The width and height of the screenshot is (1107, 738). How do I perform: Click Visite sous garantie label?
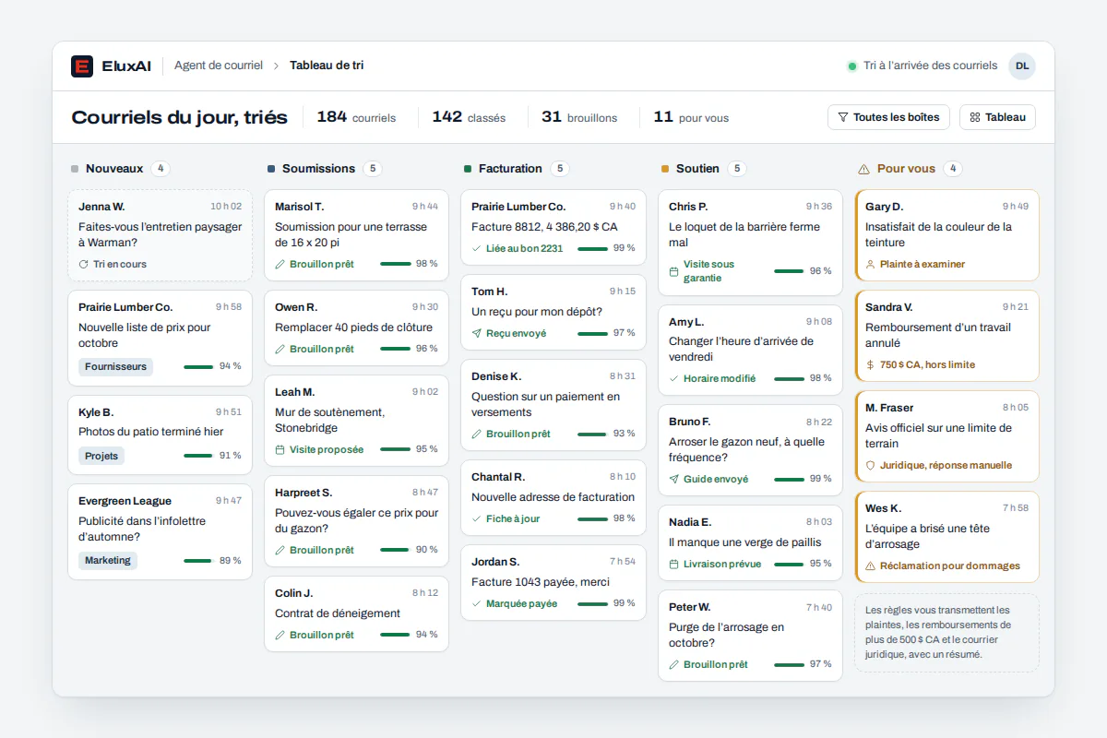[x=708, y=271]
